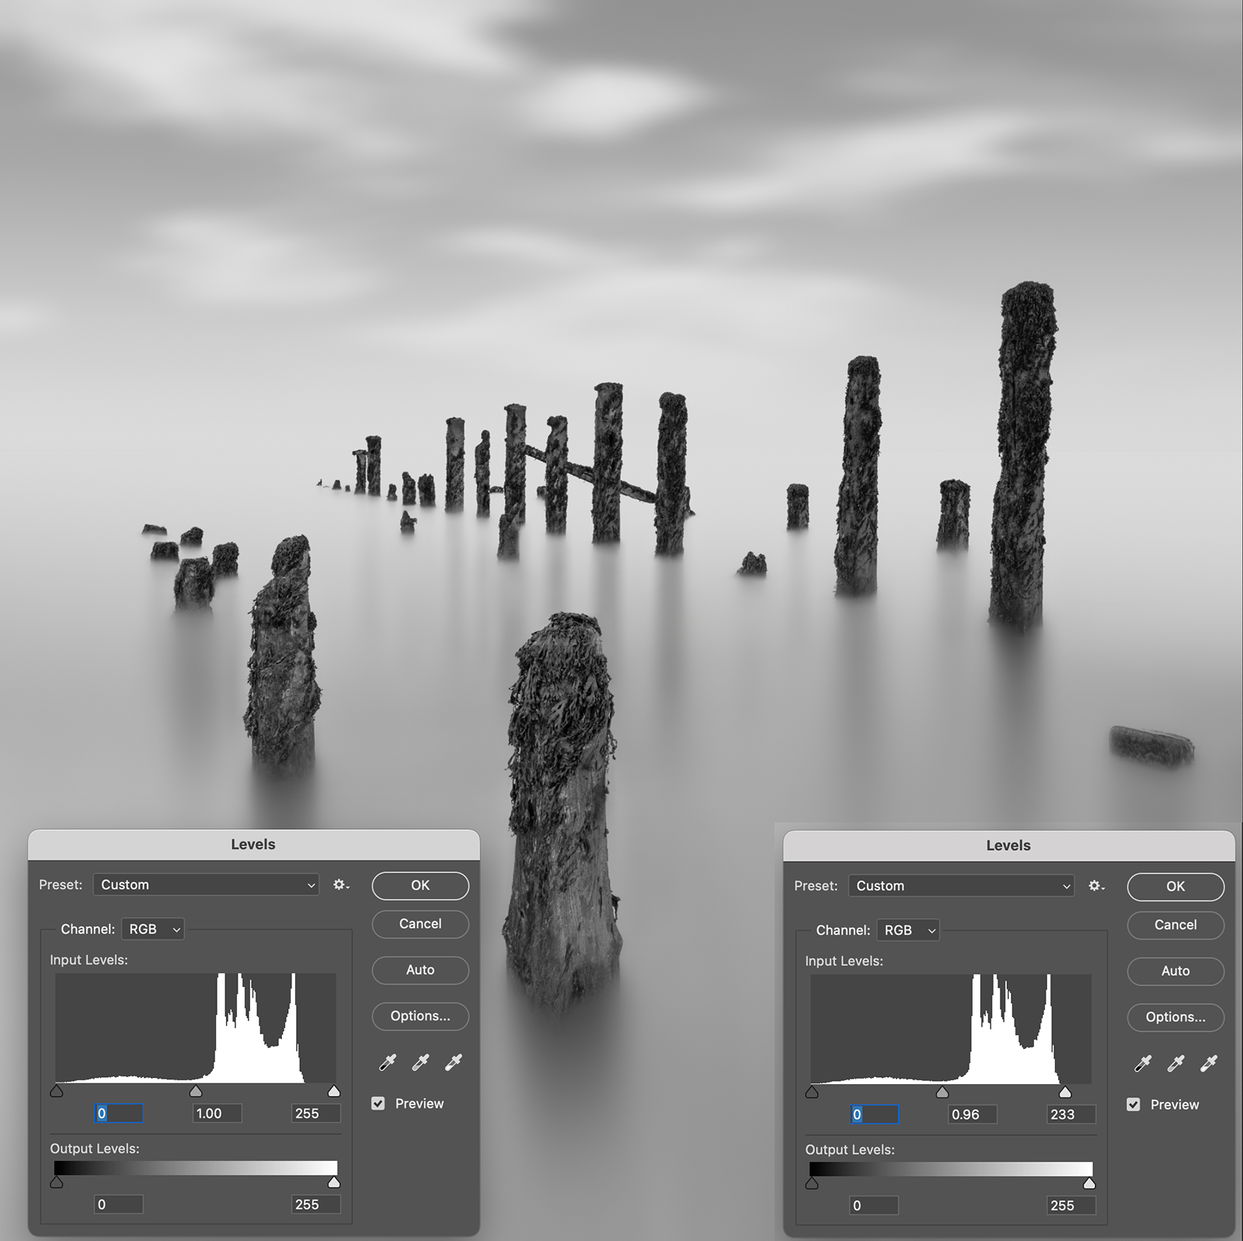
Task: Select white point eyedropper in left Levels dialog
Action: (454, 1062)
